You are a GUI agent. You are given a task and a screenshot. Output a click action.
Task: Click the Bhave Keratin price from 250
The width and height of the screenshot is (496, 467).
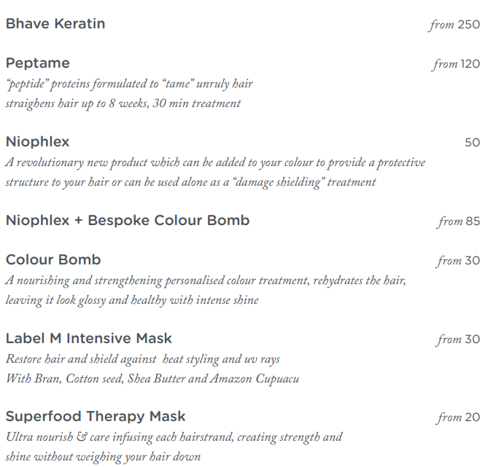point(454,25)
